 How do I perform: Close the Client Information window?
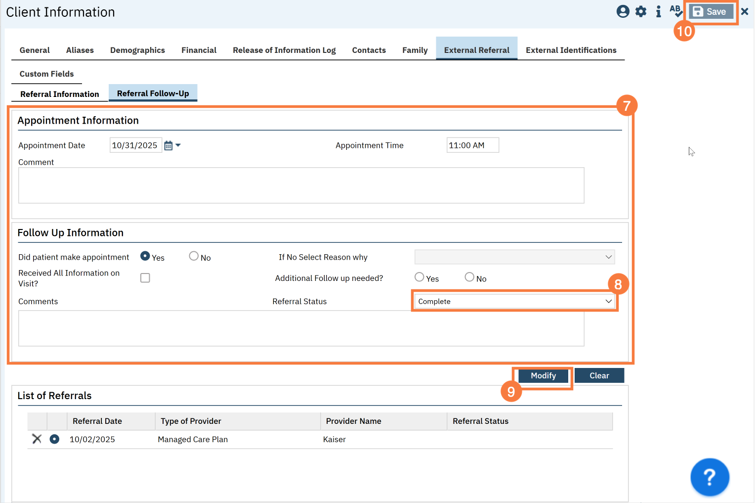745,11
